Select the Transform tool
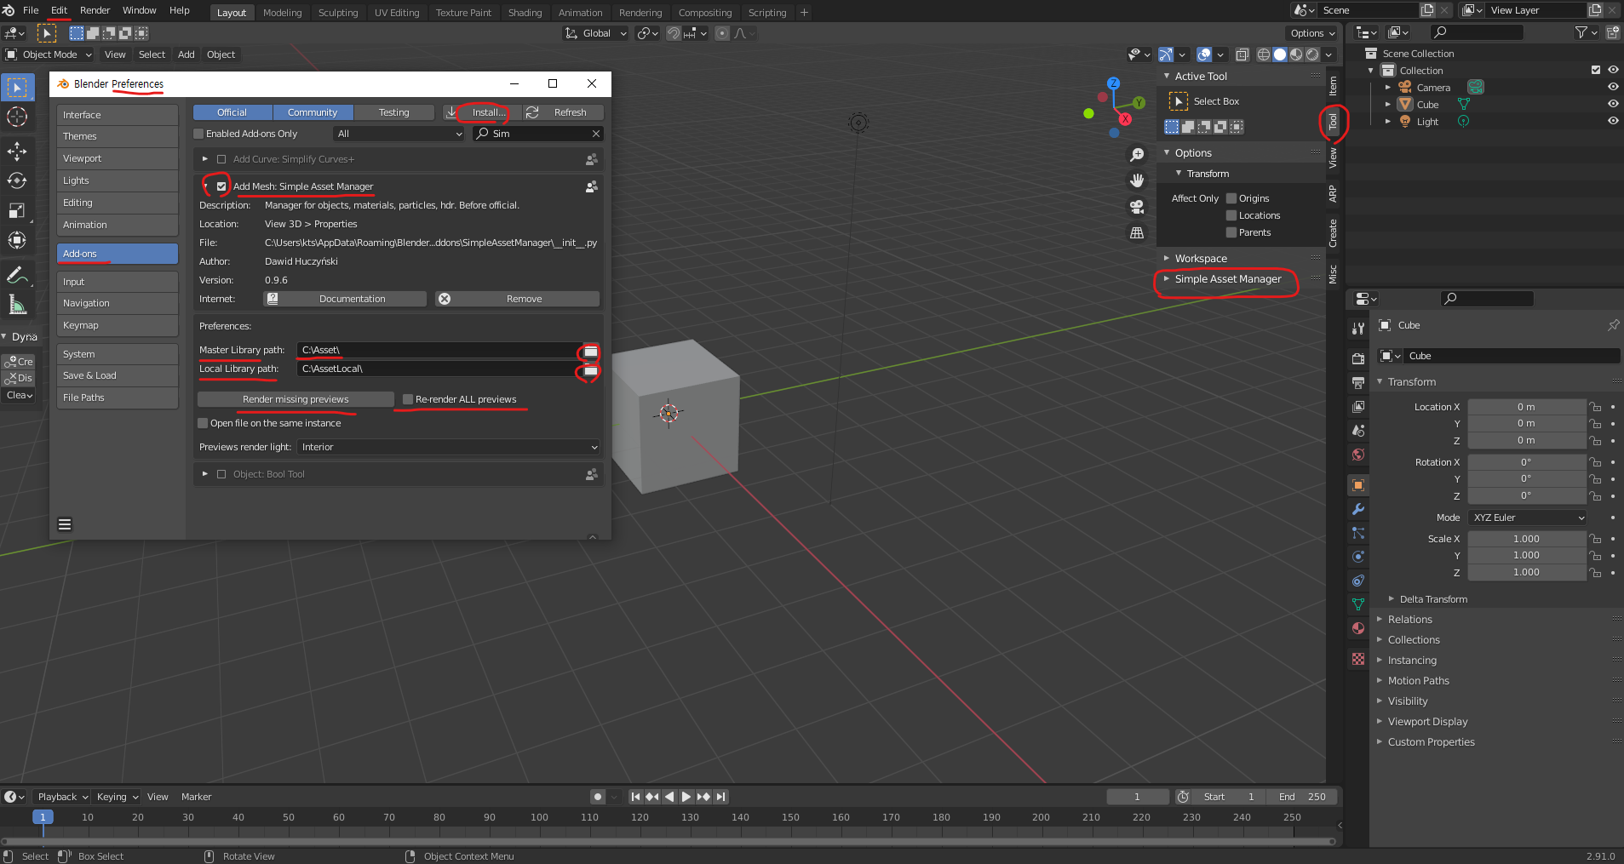The image size is (1624, 864). 17,241
